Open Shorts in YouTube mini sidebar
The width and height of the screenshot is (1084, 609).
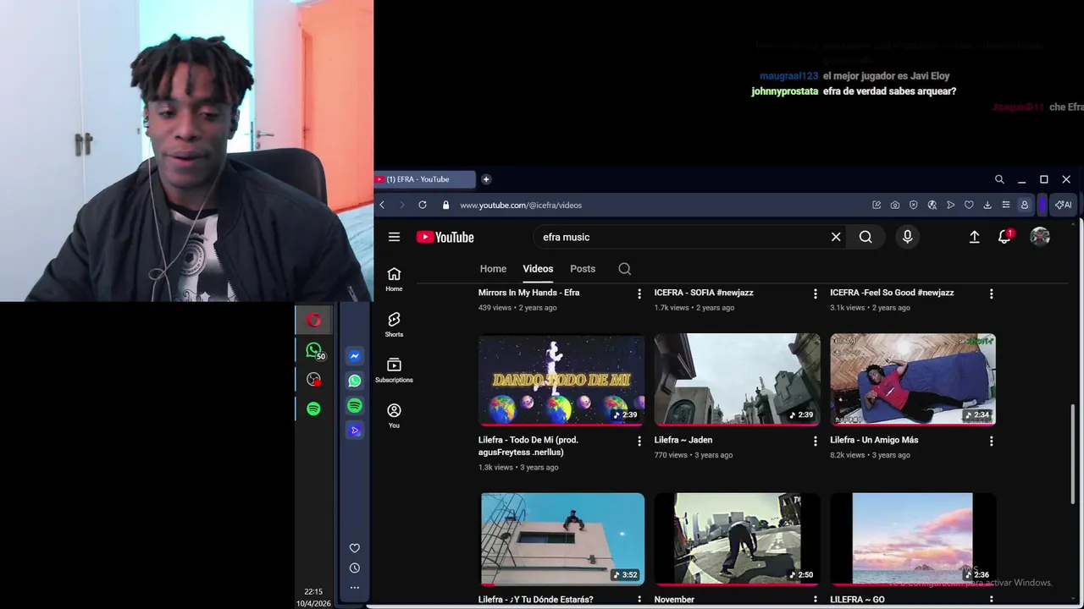click(394, 325)
